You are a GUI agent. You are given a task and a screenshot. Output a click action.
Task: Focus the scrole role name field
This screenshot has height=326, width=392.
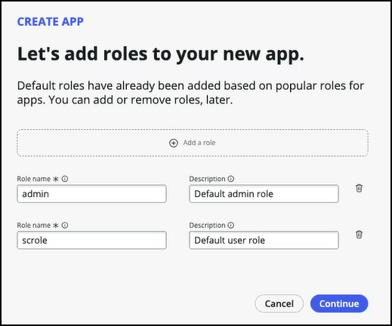(x=91, y=240)
